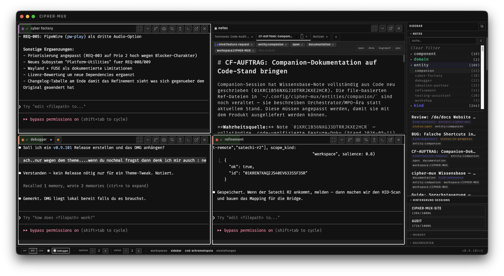The image size is (504, 276).
Task: Open the CIPHER-MUX-SITE background session
Action: [x=447, y=211]
